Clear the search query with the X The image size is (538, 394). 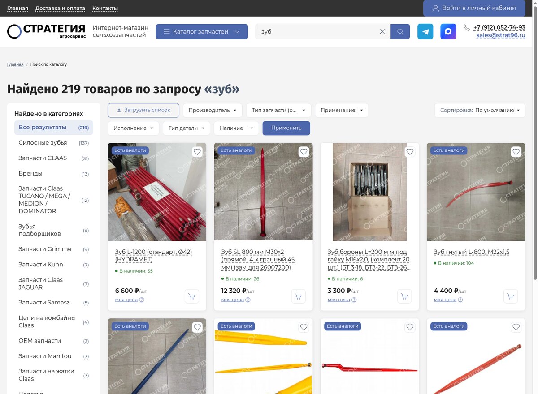382,32
